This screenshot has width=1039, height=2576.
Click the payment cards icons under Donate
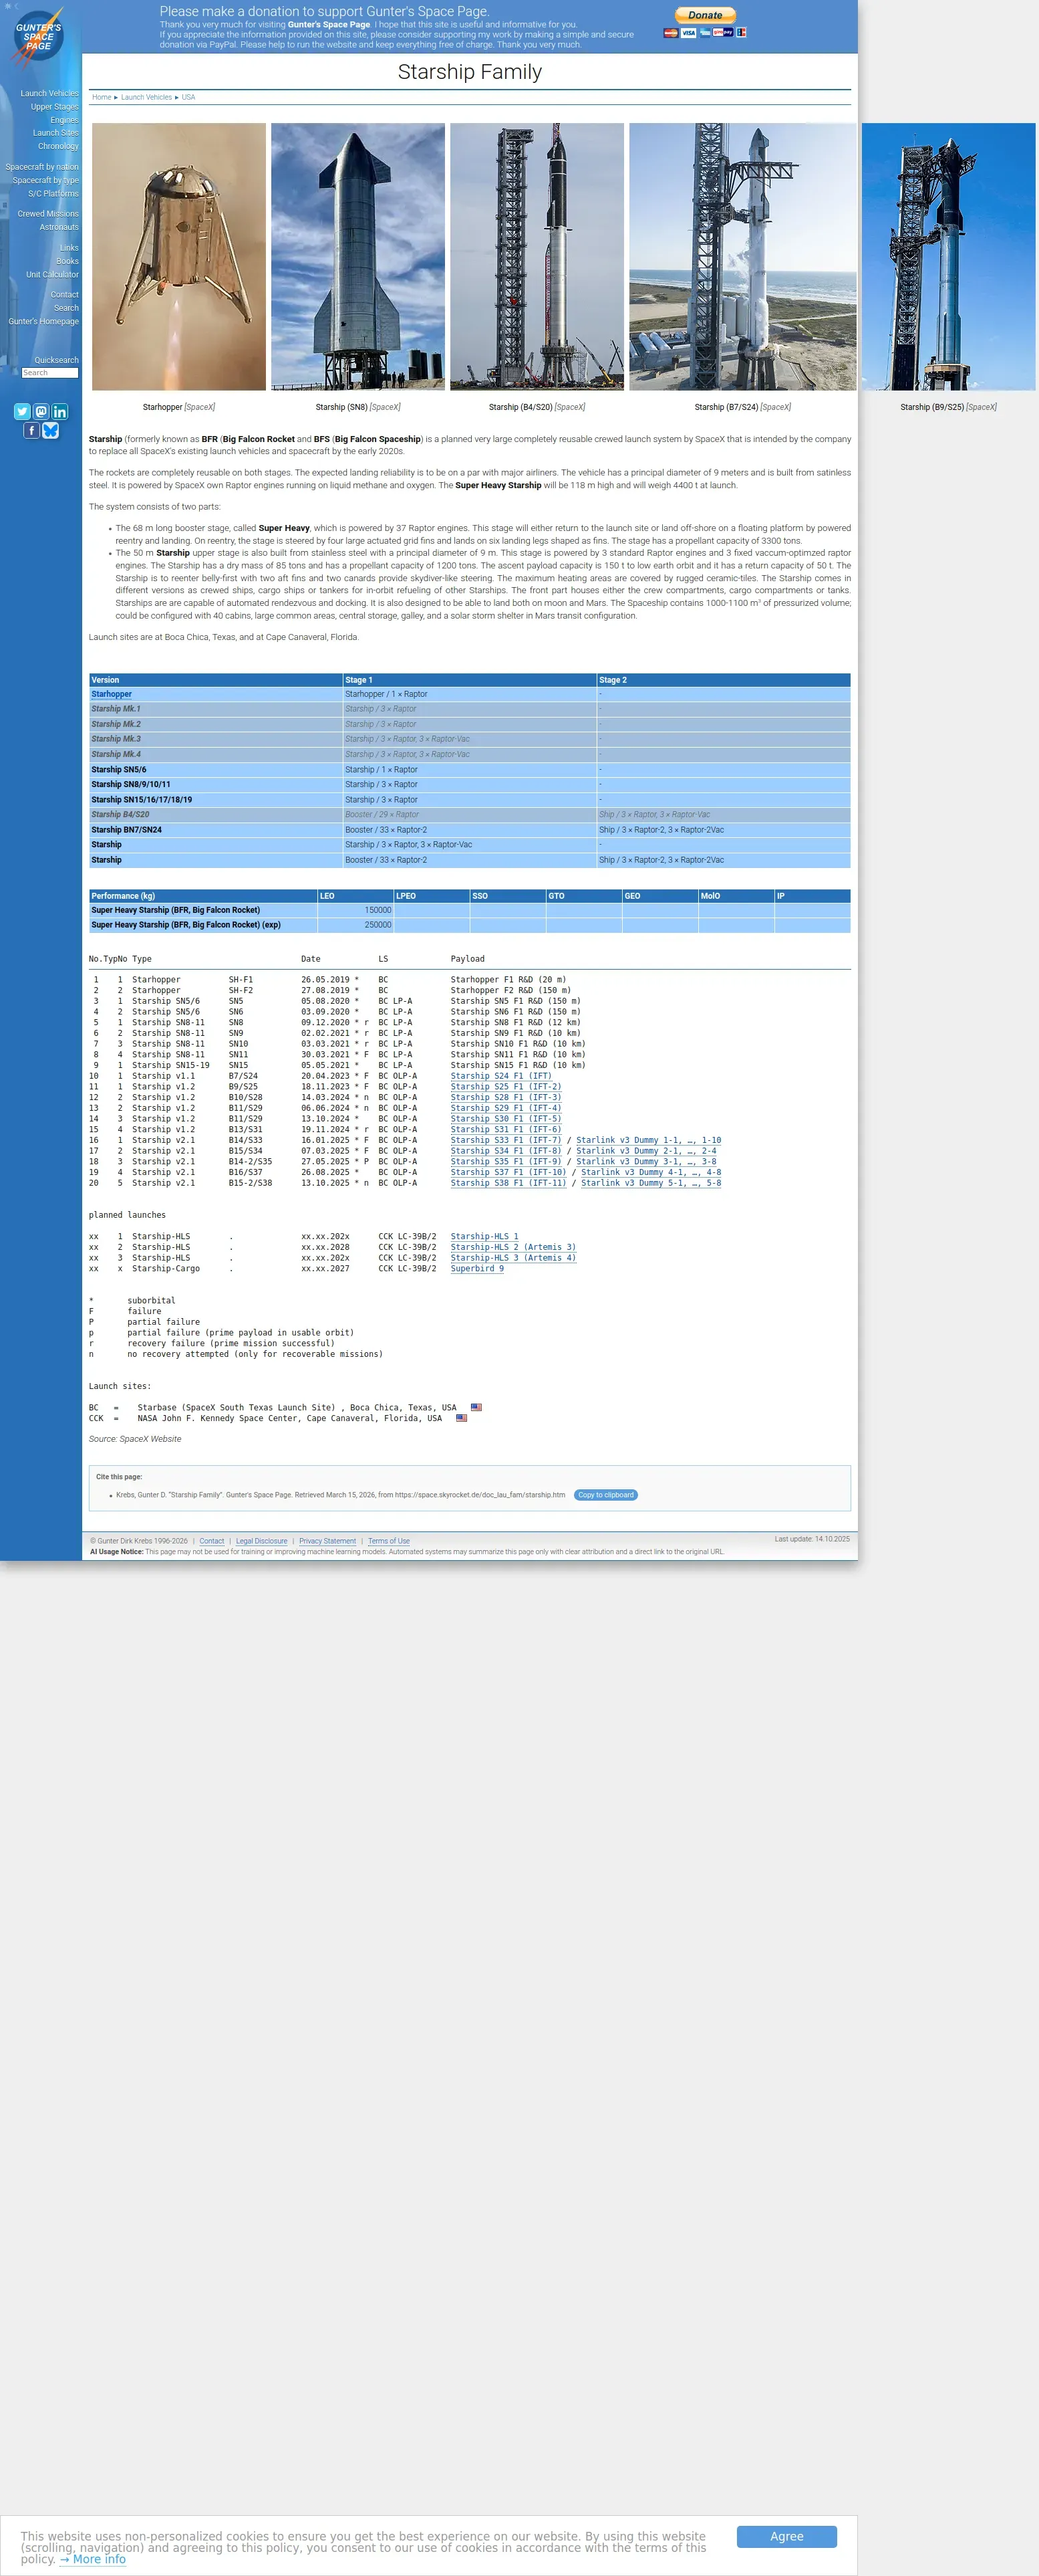point(704,32)
